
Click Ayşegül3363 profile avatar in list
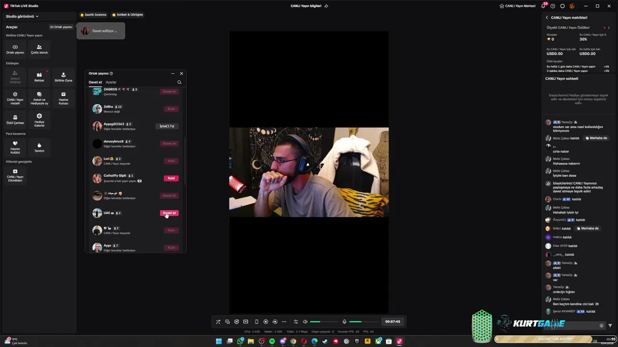point(97,126)
